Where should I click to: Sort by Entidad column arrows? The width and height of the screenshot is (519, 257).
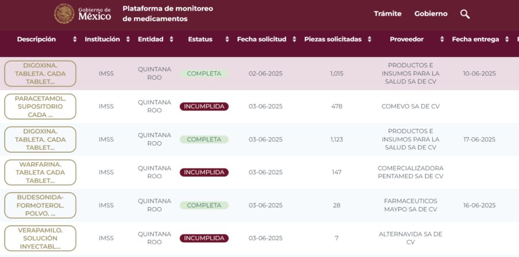(x=171, y=39)
